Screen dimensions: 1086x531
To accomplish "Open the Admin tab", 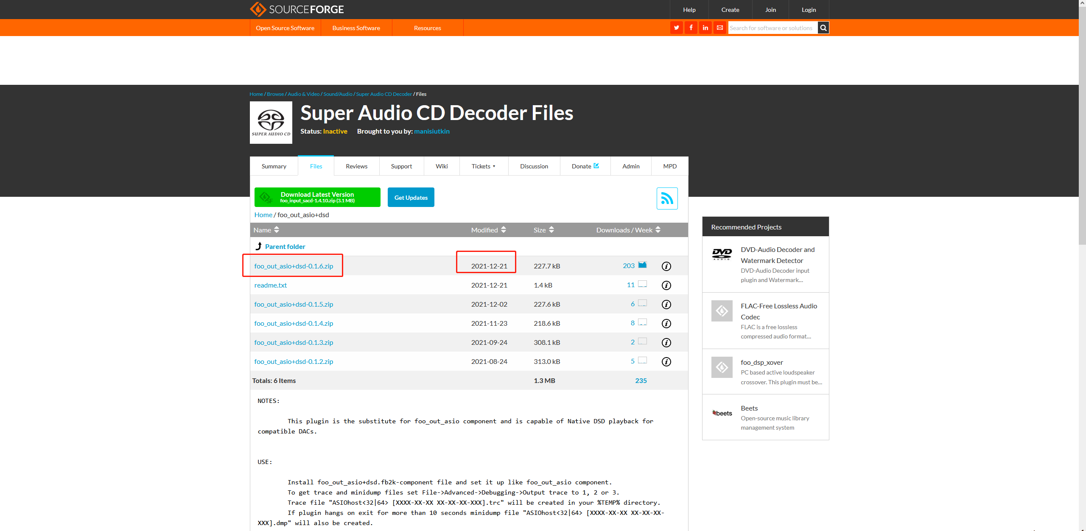I will click(631, 166).
